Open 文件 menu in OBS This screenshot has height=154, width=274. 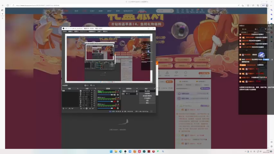pyautogui.click(x=64, y=31)
